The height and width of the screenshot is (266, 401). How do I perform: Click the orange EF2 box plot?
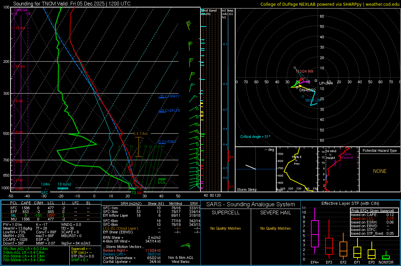pos(343,246)
